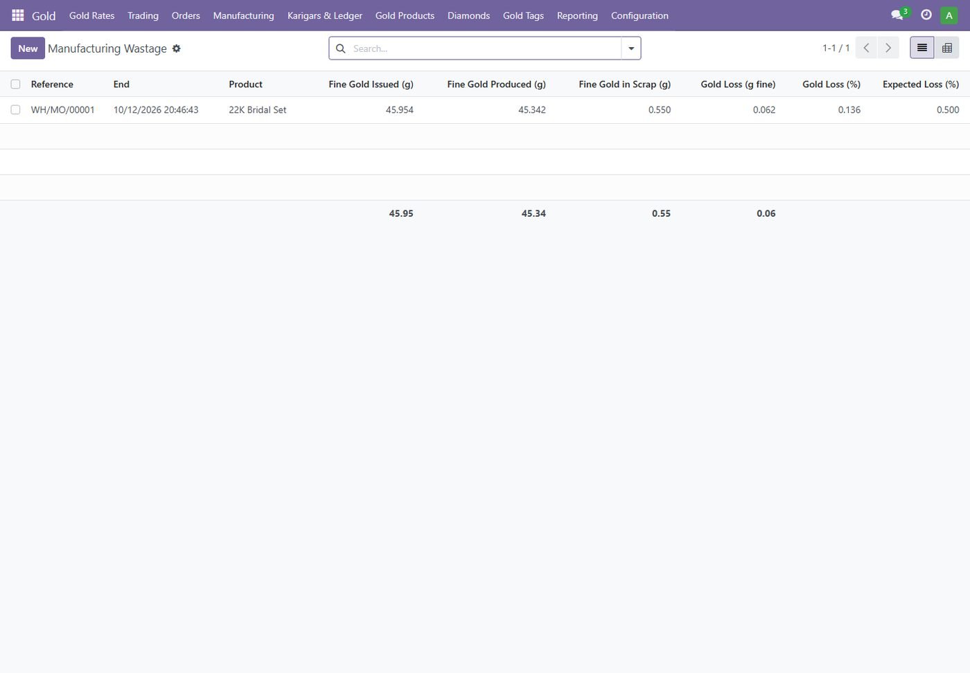Open the Orders menu
The height and width of the screenshot is (673, 970).
(186, 15)
